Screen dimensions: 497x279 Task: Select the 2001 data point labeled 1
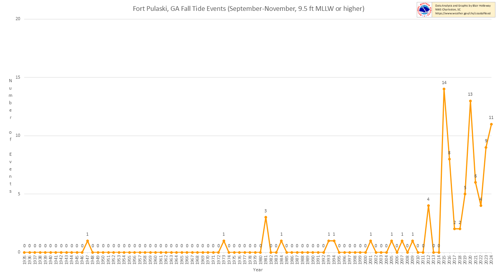[370, 241]
